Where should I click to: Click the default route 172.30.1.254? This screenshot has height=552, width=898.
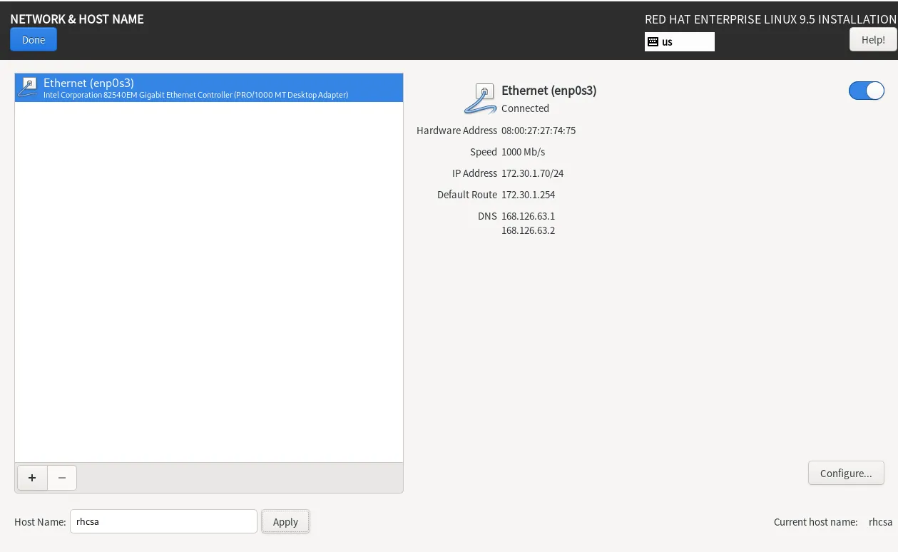click(x=529, y=195)
